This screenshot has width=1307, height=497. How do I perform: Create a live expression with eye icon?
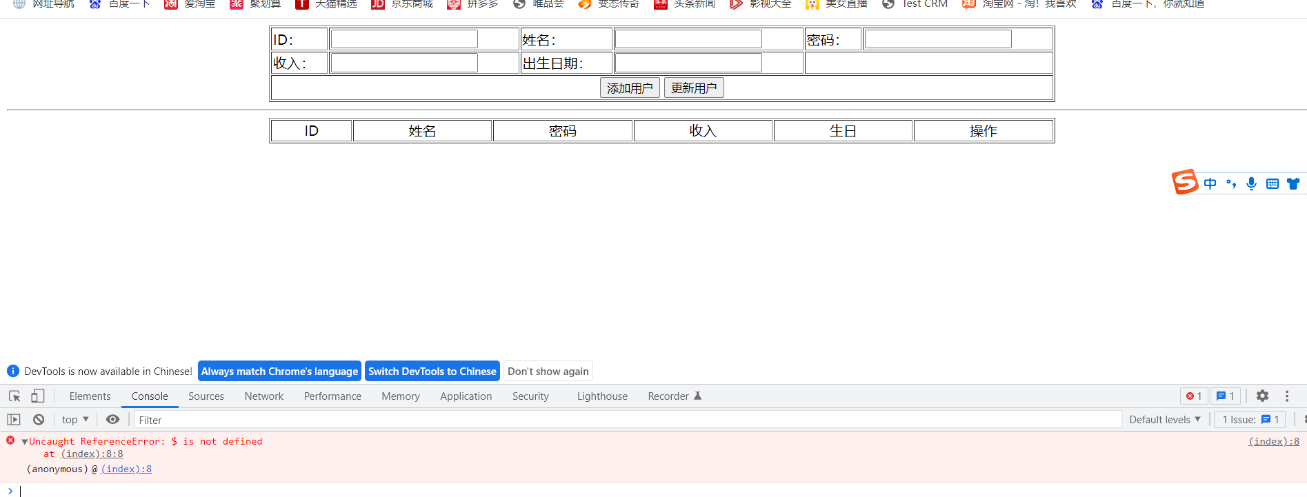(x=112, y=420)
